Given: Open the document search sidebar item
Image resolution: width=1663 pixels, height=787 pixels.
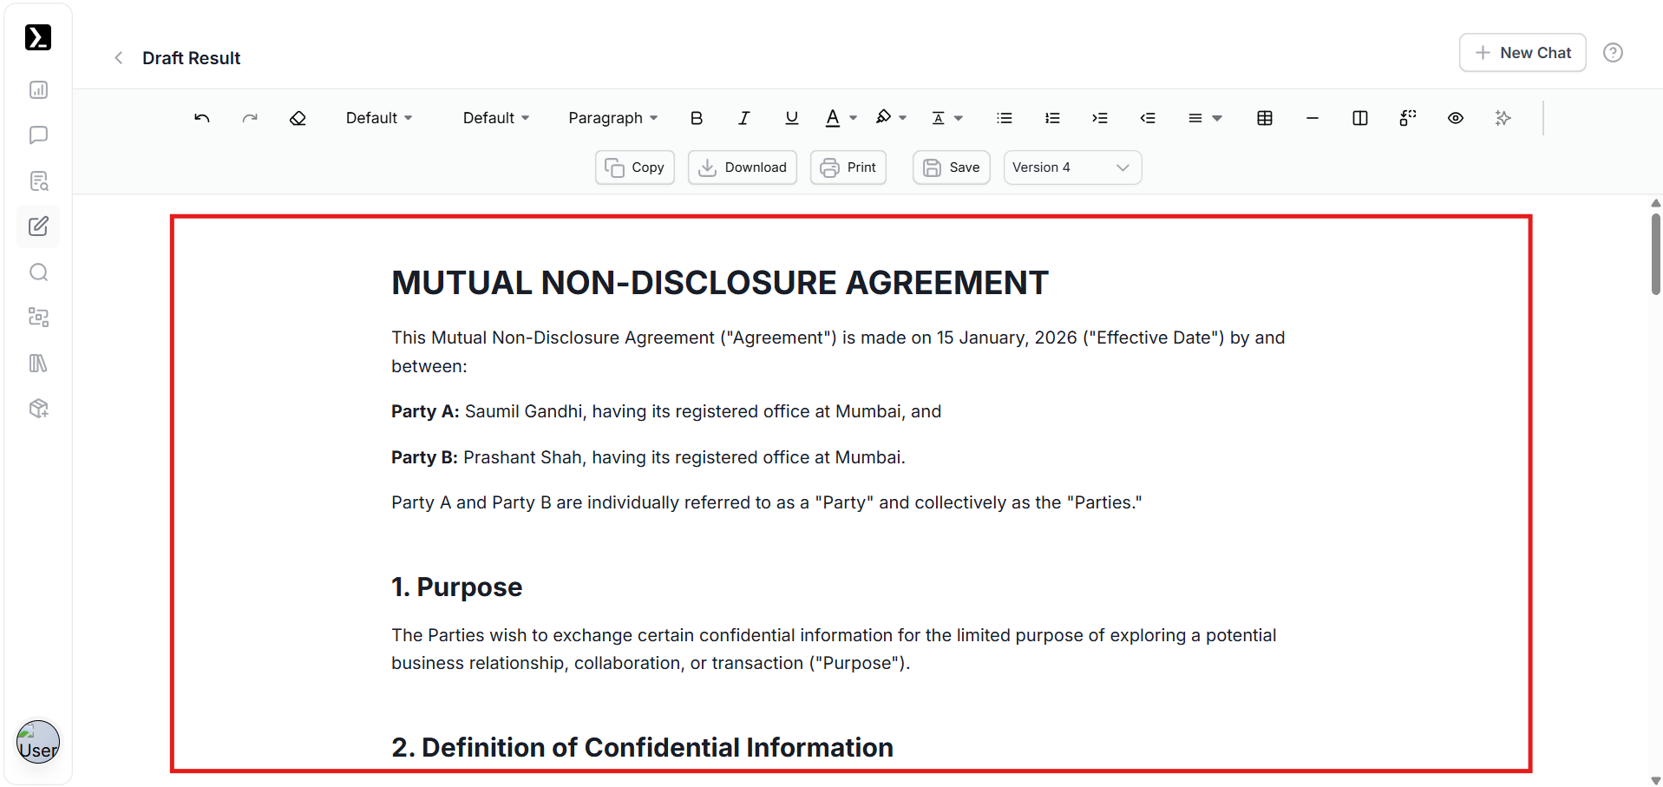Looking at the screenshot, I should click(38, 181).
